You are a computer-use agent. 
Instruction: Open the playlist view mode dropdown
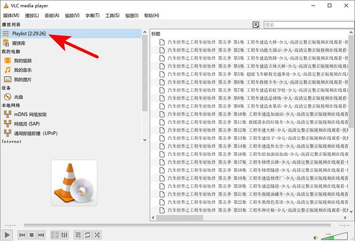[256, 25]
